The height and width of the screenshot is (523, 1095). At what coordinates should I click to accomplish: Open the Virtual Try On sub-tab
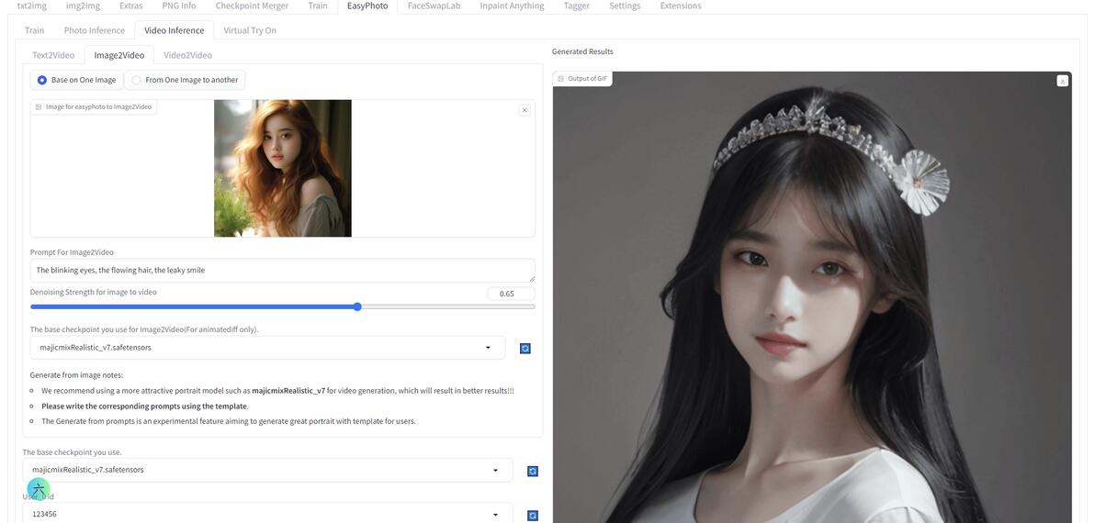[x=250, y=30]
